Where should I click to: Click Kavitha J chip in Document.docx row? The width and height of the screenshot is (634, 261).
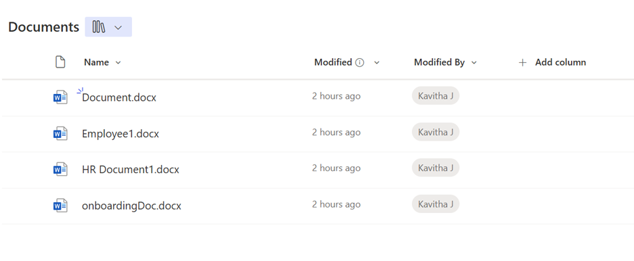pos(436,95)
